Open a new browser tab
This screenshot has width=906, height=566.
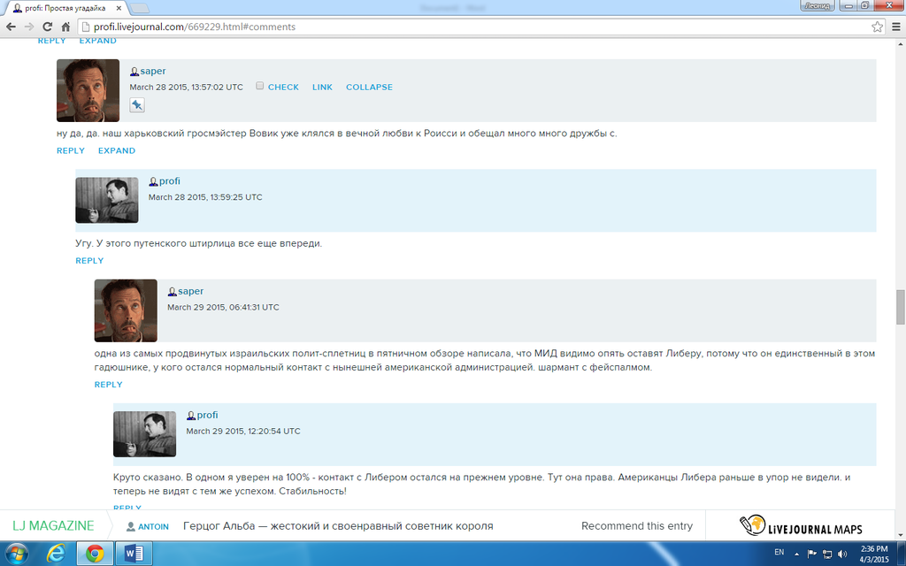tap(139, 8)
